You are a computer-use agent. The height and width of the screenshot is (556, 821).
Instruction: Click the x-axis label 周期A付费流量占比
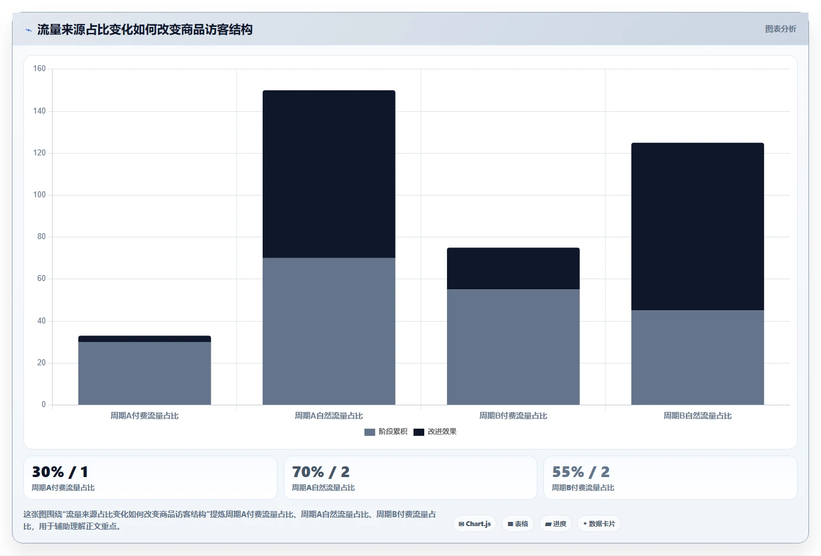pos(145,416)
